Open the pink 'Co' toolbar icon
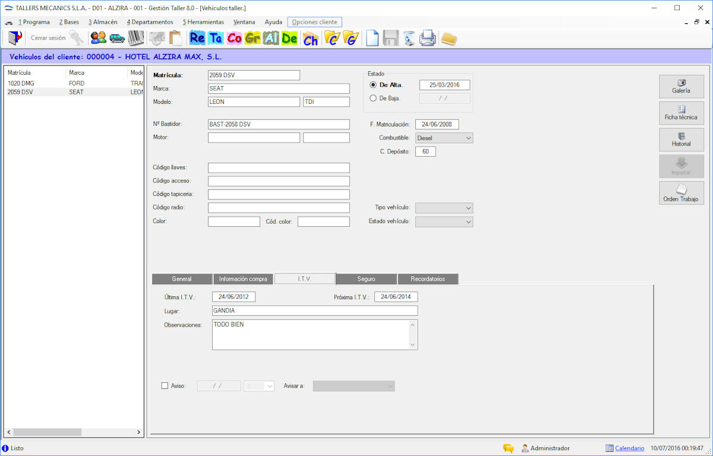Screen dimensions: 713x456 (x=234, y=38)
